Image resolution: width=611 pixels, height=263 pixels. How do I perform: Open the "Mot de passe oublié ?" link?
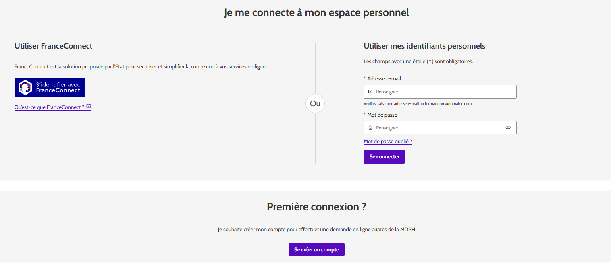(x=388, y=142)
